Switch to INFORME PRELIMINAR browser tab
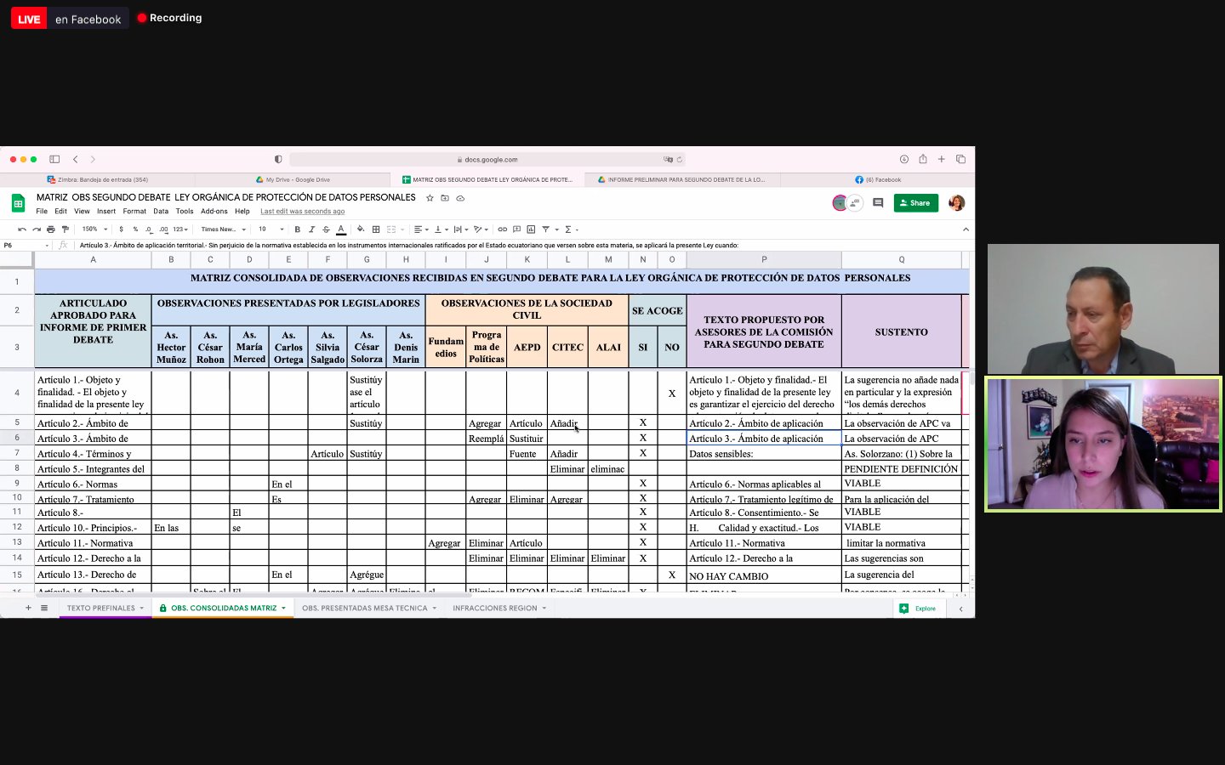Screen dimensions: 1225x765 (x=682, y=179)
